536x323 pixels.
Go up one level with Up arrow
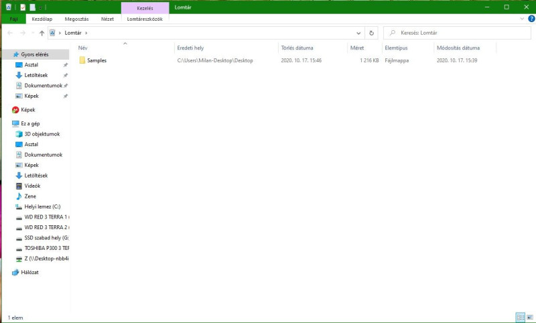(x=42, y=33)
